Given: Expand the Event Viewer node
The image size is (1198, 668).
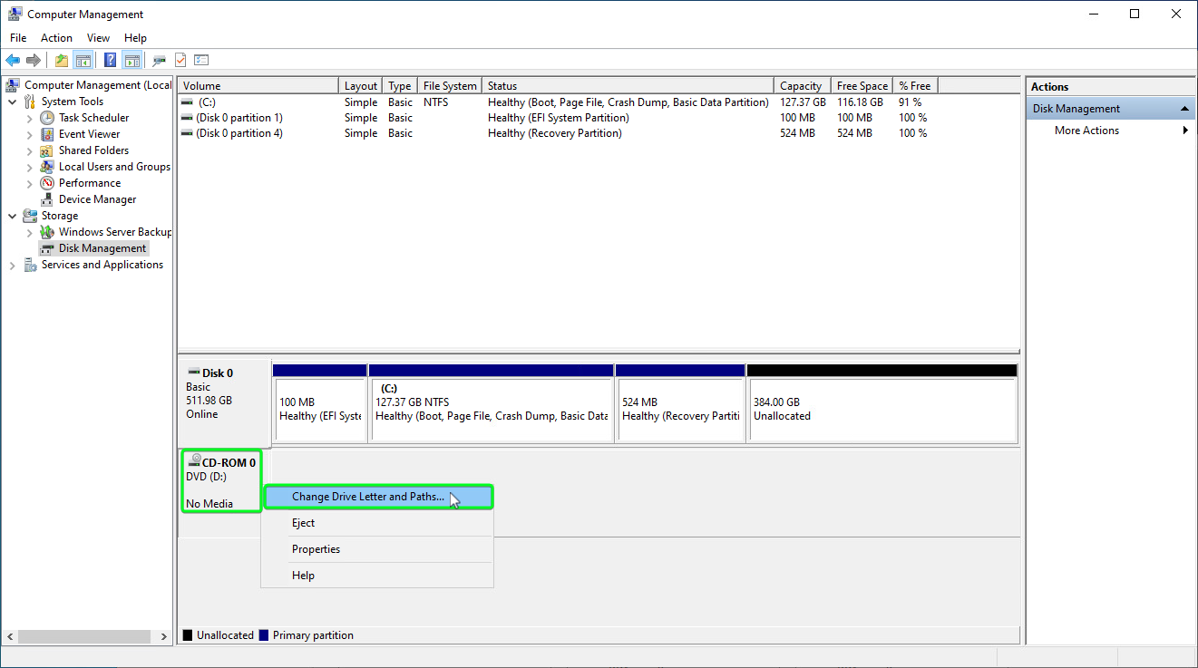Looking at the screenshot, I should click(30, 134).
